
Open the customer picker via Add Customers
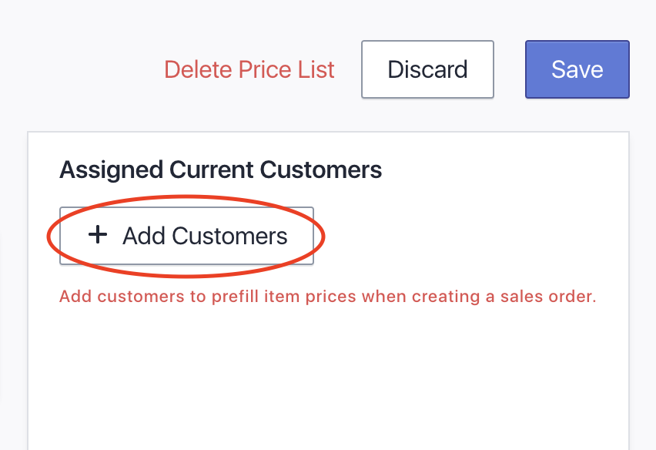187,236
